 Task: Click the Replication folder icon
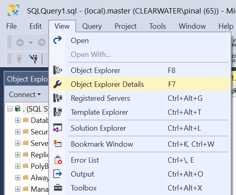click(26, 154)
